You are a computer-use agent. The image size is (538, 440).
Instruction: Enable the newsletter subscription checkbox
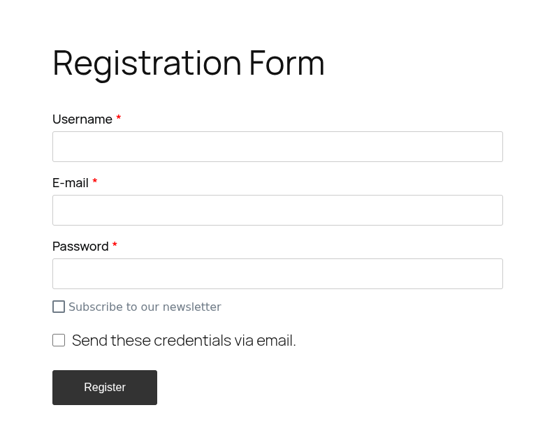coord(59,307)
